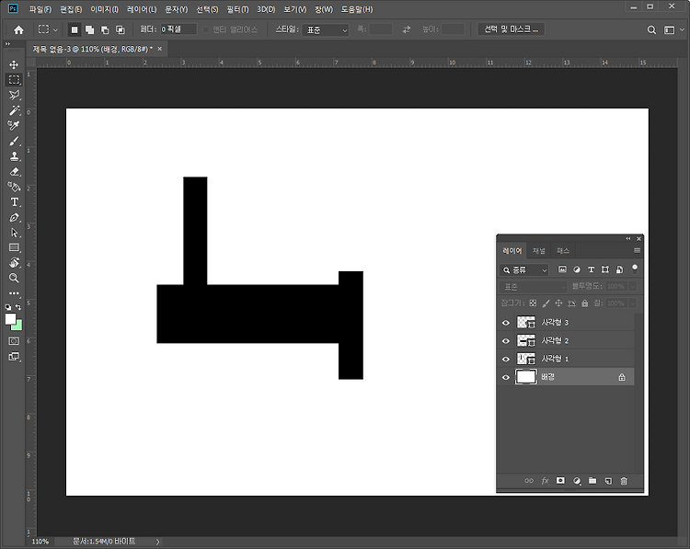Filter layers by type layers
Image resolution: width=690 pixels, height=549 pixels.
click(x=591, y=269)
